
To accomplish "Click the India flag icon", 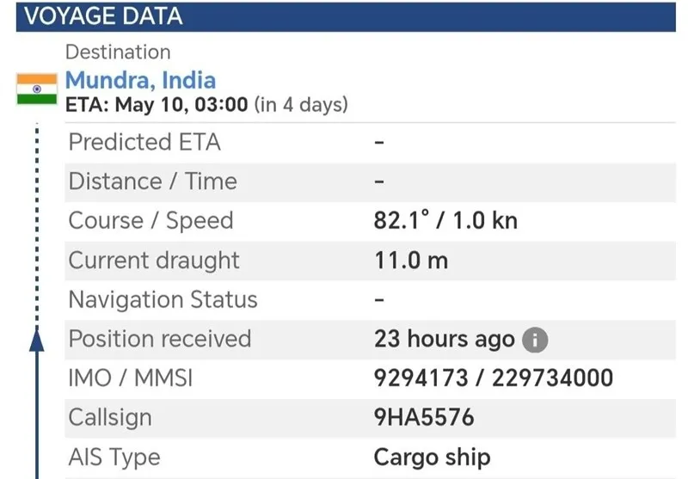I will tap(37, 89).
